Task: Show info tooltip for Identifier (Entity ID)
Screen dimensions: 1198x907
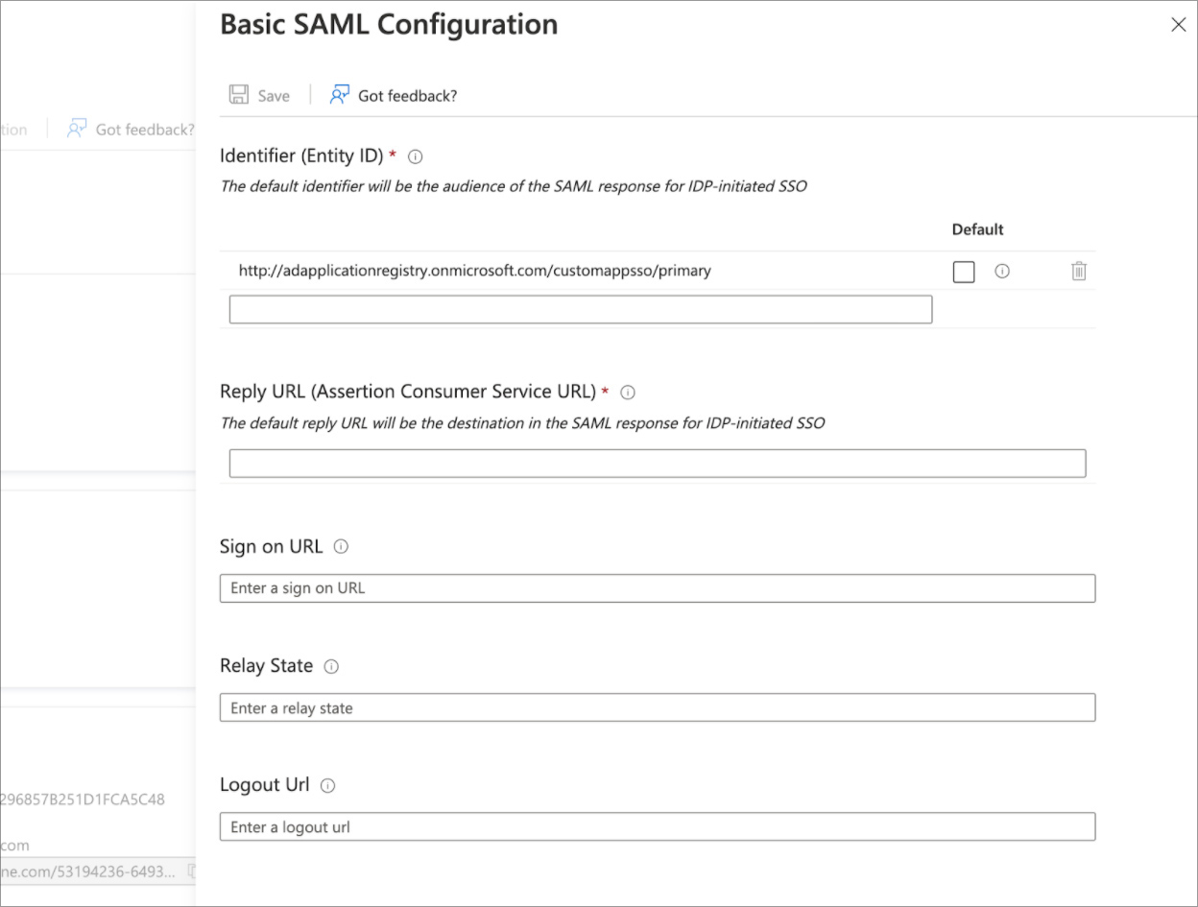Action: tap(416, 156)
